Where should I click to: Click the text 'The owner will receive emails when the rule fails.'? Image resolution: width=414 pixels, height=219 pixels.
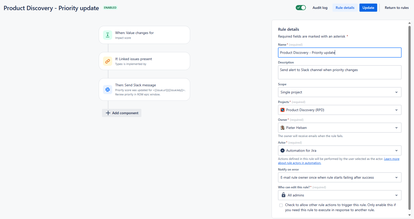point(310,136)
